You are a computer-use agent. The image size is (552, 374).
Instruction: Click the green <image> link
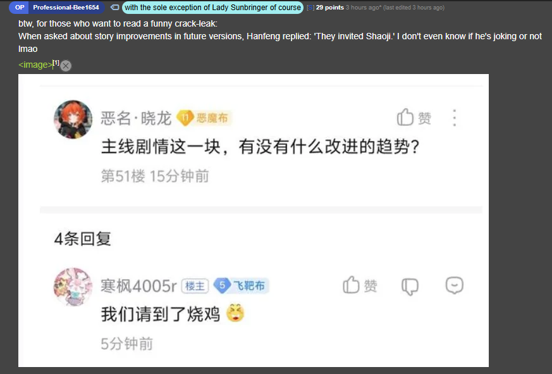point(35,65)
